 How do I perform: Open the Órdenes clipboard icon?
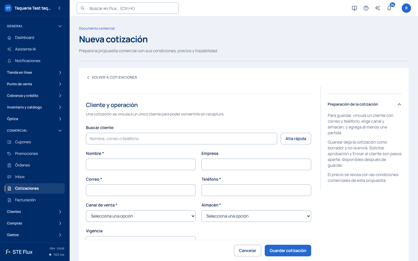pos(9,165)
